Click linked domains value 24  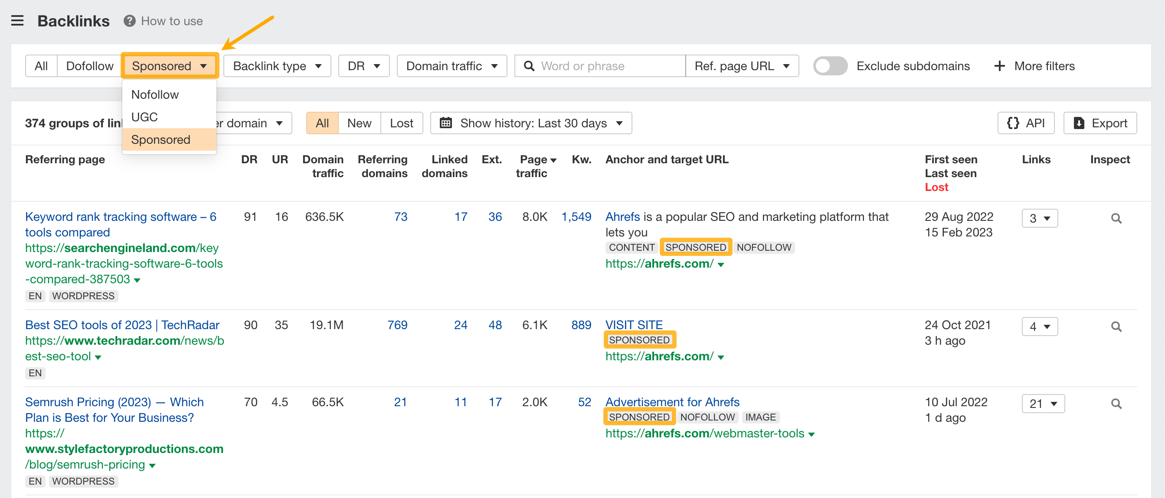pos(460,325)
